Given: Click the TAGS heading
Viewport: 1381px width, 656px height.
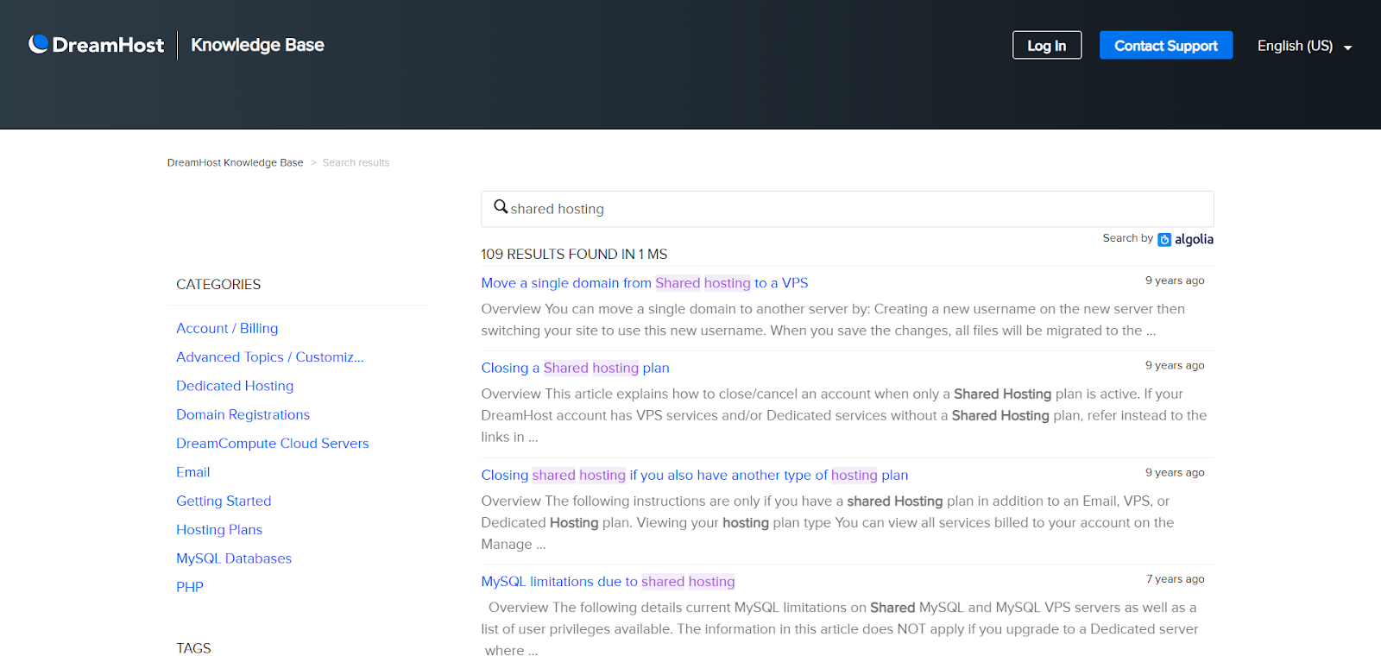Looking at the screenshot, I should pos(193,648).
